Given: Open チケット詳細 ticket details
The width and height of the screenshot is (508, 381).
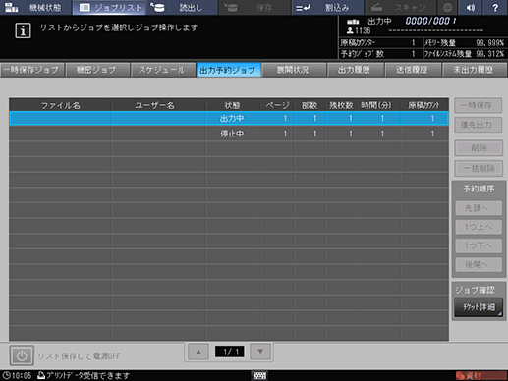Looking at the screenshot, I should click(479, 307).
